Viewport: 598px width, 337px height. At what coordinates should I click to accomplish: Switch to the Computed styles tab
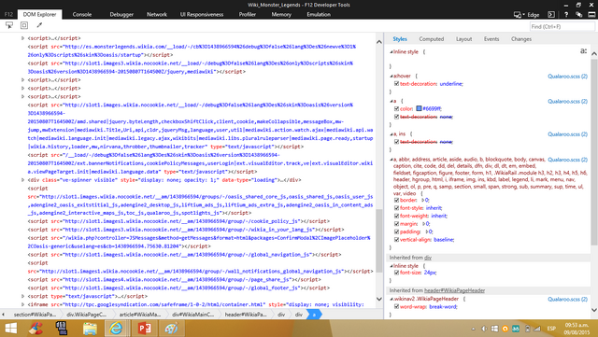[x=432, y=39]
